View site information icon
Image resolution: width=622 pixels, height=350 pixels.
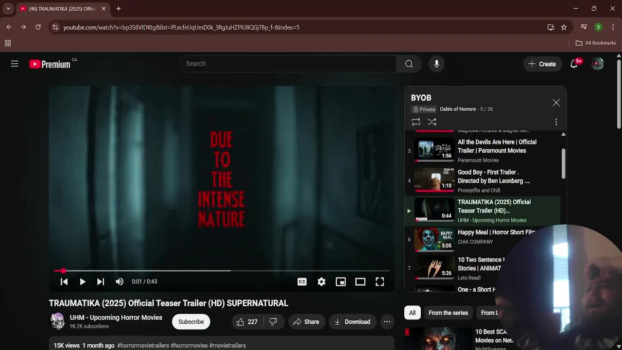(55, 27)
